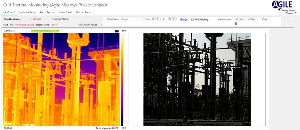The height and width of the screenshot is (130, 300).
Task: Click the Total Alarms Raised label
Action: (x=88, y=25)
